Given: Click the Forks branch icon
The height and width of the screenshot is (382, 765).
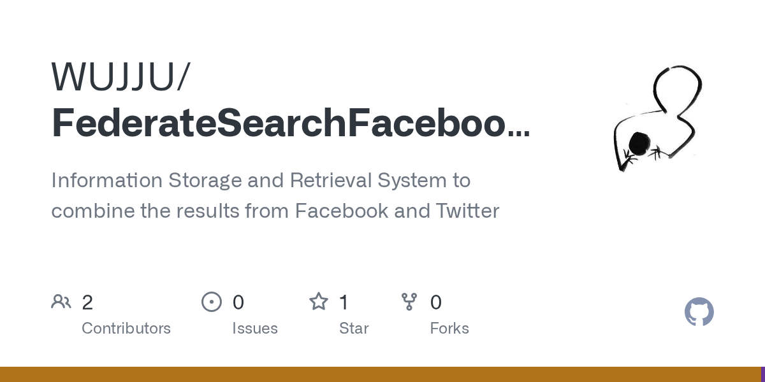Looking at the screenshot, I should (409, 302).
